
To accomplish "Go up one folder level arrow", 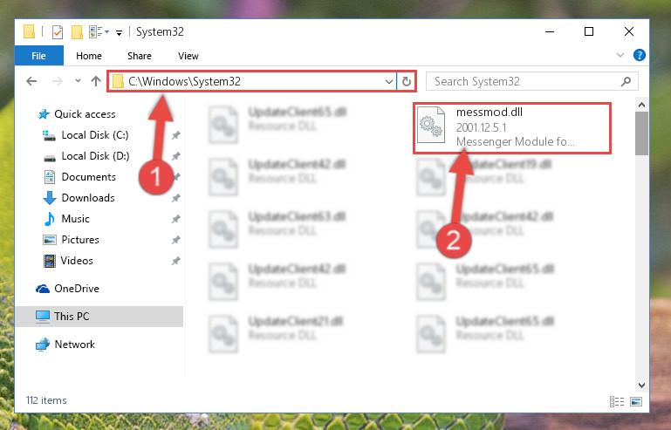I will pyautogui.click(x=96, y=81).
